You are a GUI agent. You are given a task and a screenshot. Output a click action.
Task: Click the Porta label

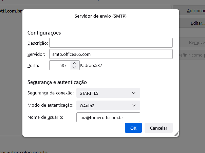(33, 65)
